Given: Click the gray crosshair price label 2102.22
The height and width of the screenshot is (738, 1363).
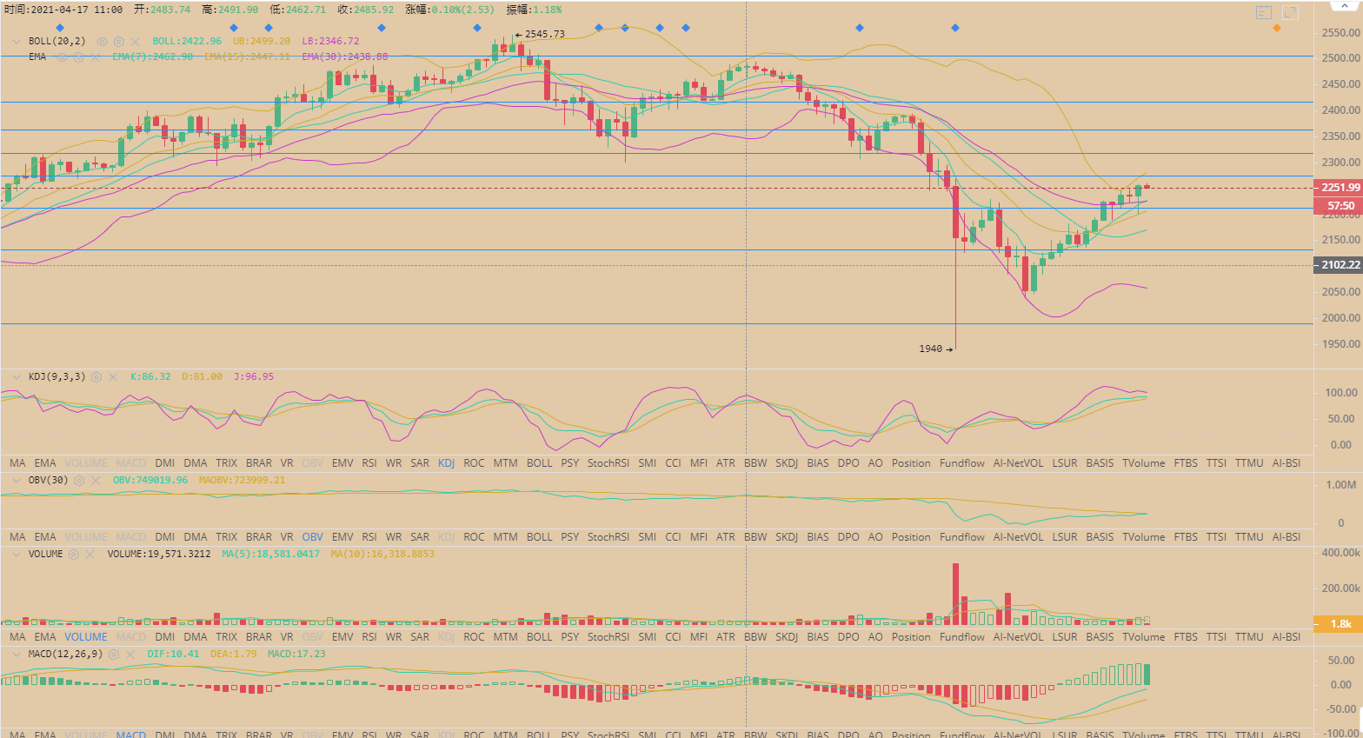Looking at the screenshot, I should click(x=1338, y=265).
